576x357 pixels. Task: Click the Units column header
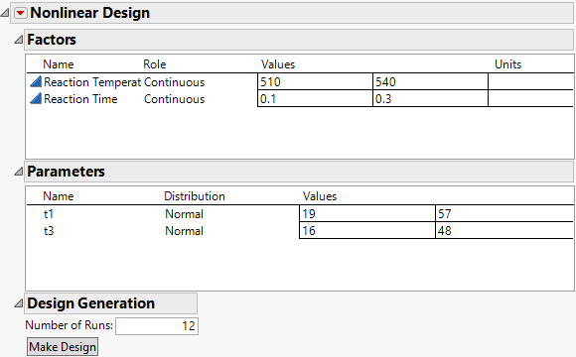(x=507, y=64)
